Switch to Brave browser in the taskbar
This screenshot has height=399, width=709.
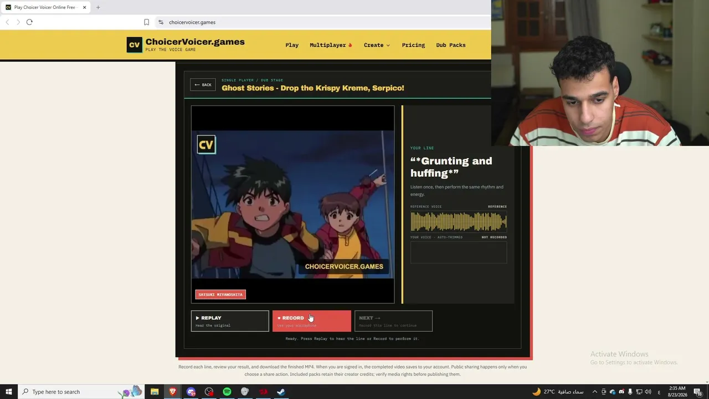pos(173,392)
